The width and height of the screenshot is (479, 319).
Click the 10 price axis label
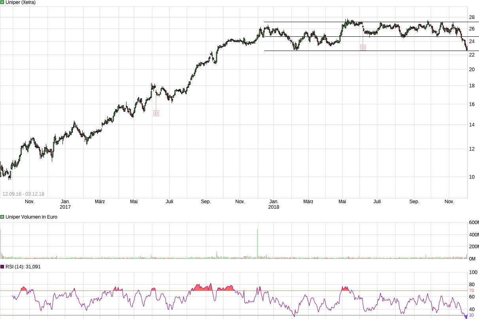click(x=471, y=177)
